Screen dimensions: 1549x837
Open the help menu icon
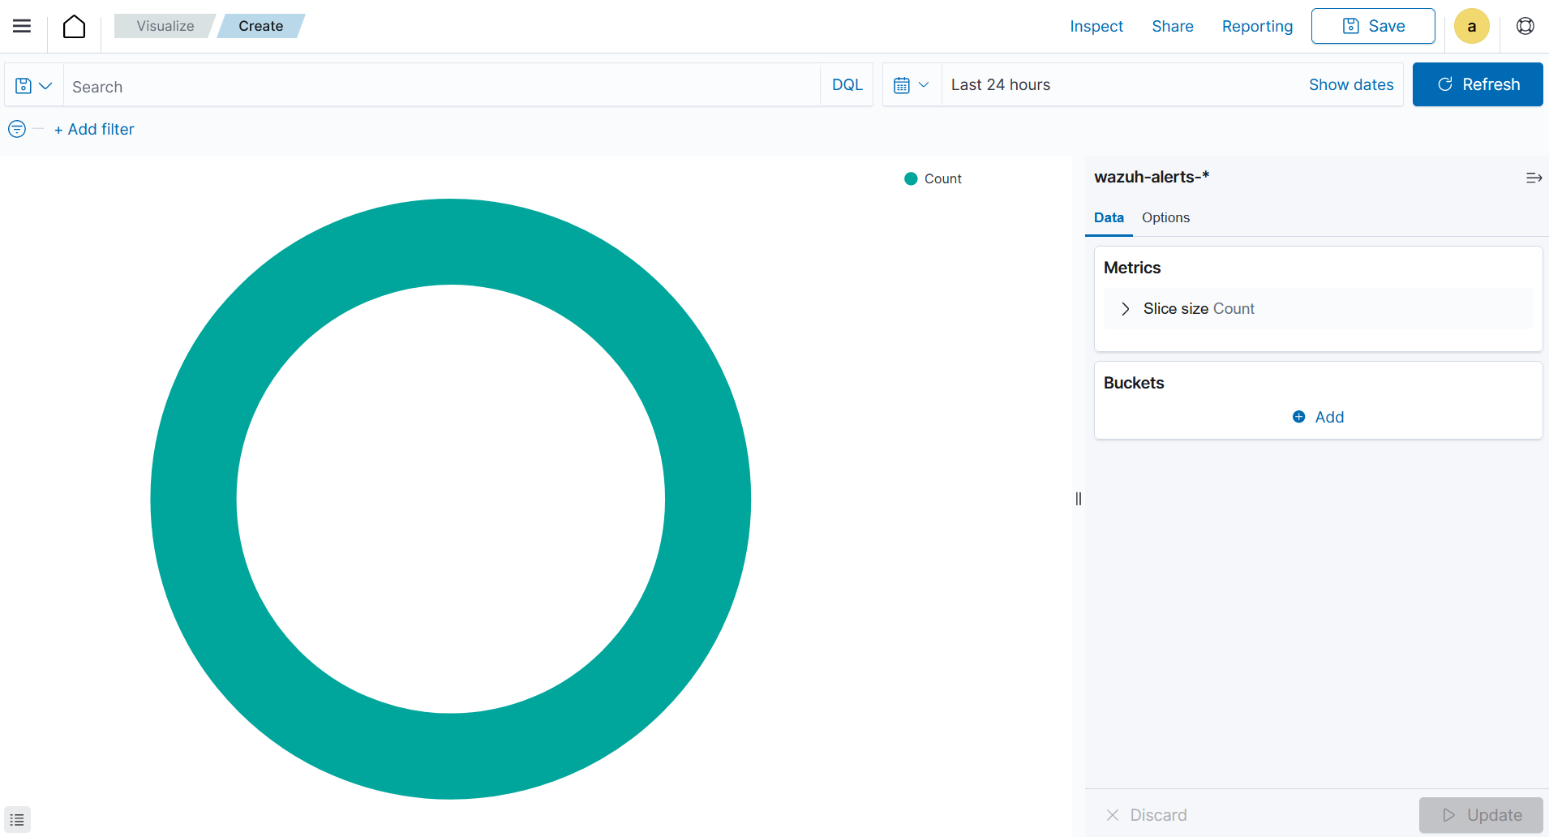1525,26
